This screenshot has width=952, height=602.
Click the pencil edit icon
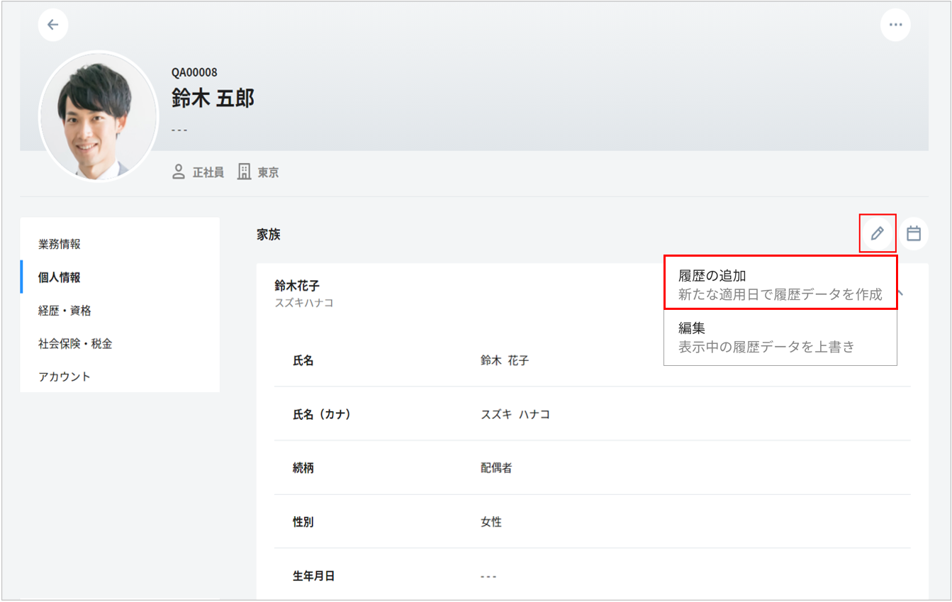click(x=878, y=233)
